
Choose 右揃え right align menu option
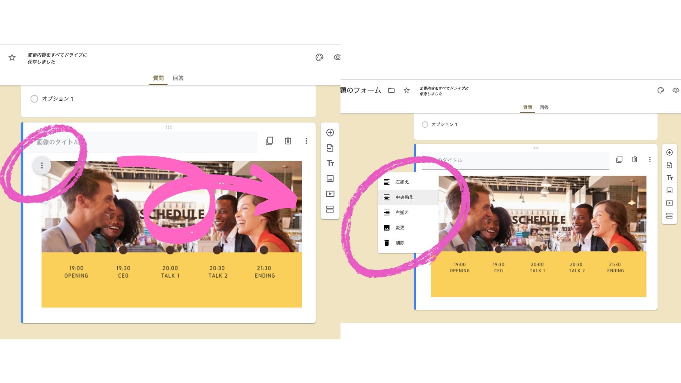tap(408, 212)
